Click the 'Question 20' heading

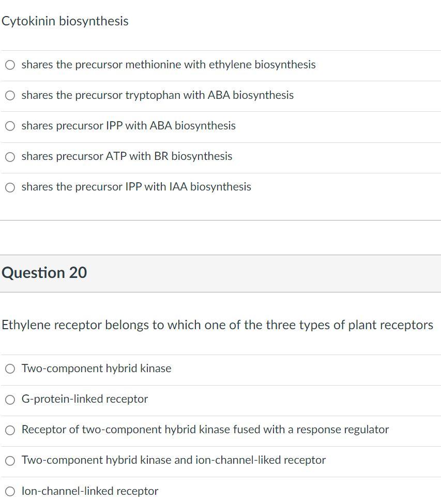tap(44, 273)
